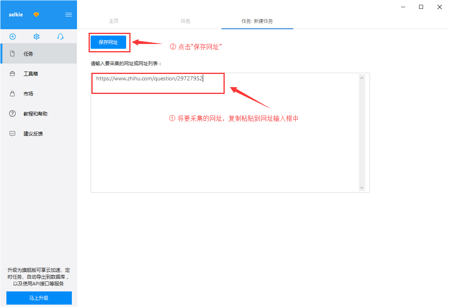Open settings via the gear icon
Image resolution: width=449 pixels, height=307 pixels.
click(x=36, y=36)
